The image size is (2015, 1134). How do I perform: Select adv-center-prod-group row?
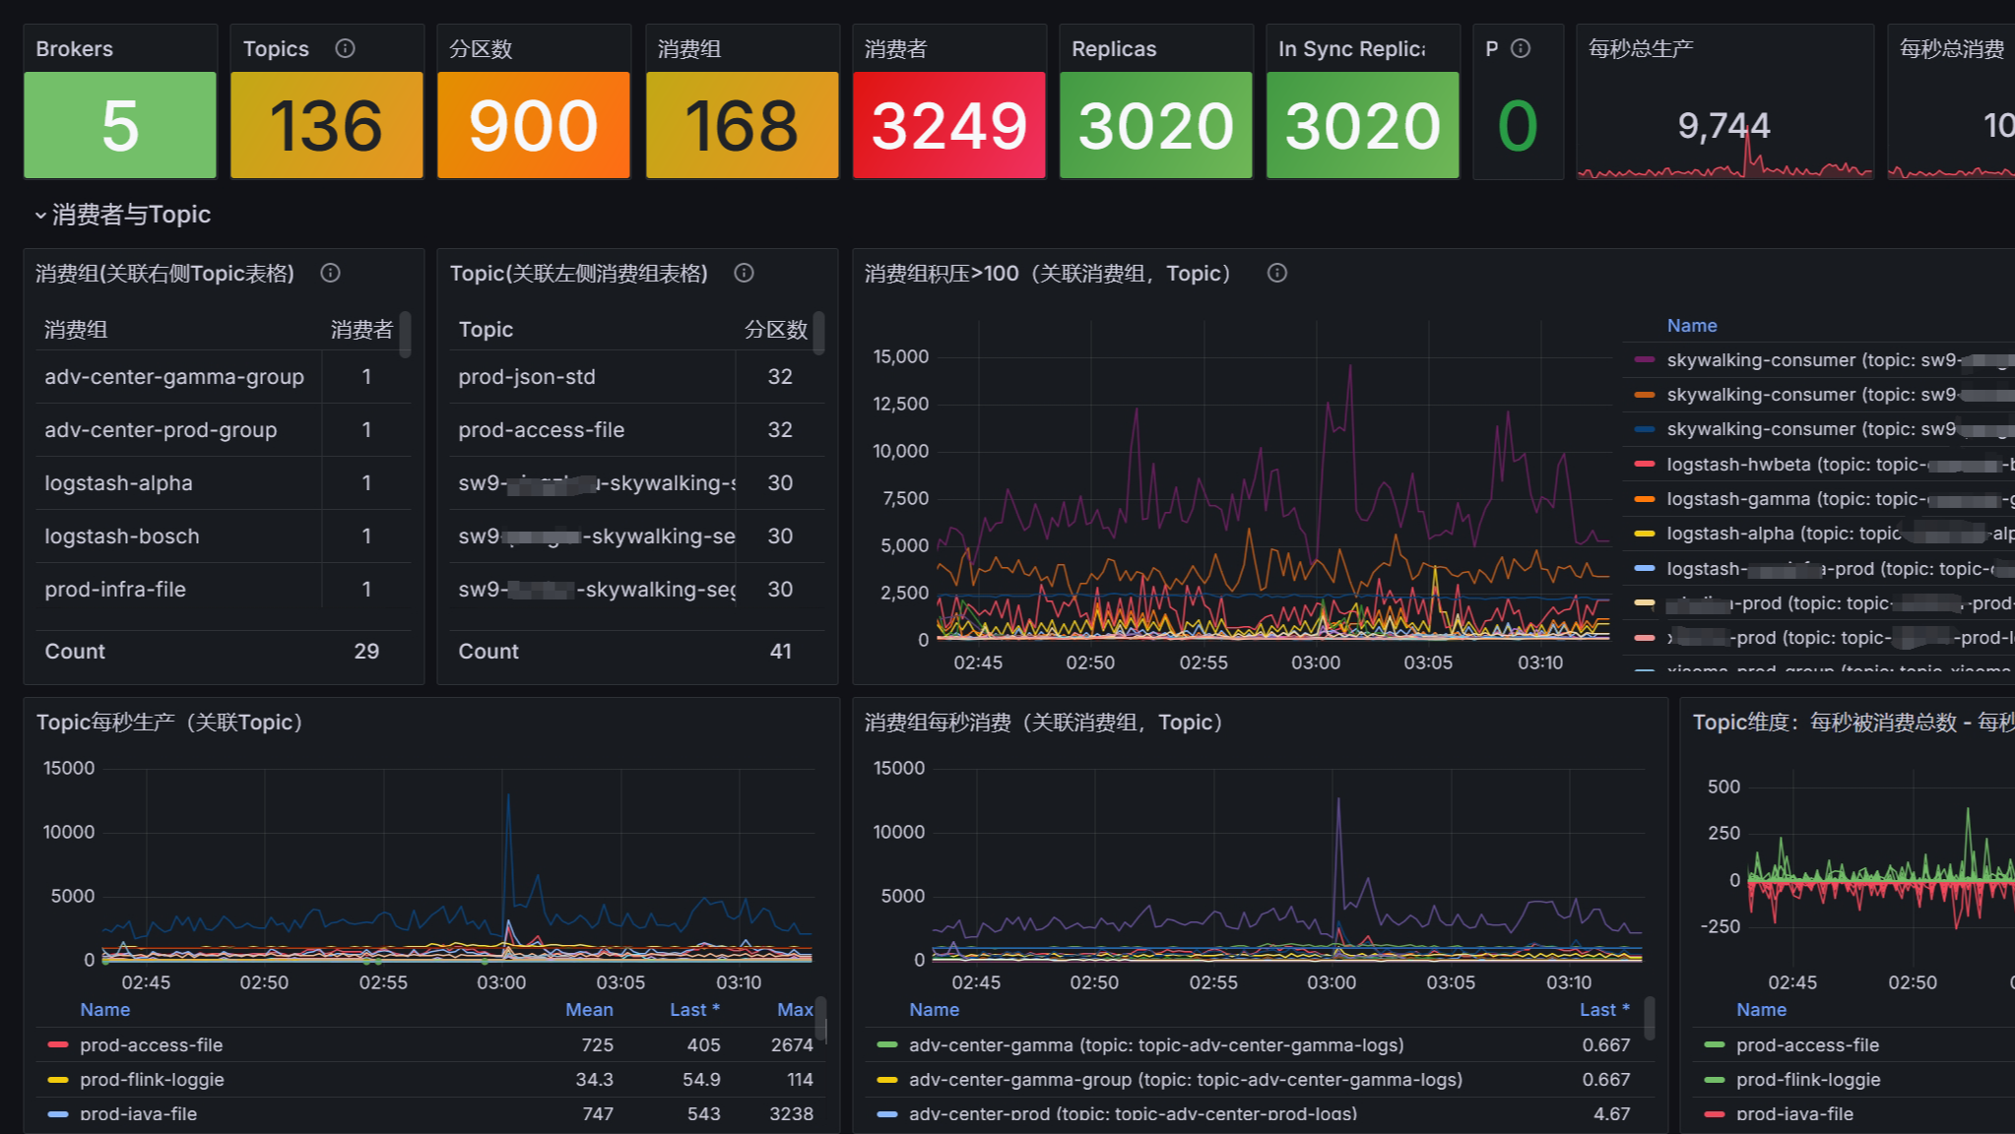tap(224, 430)
